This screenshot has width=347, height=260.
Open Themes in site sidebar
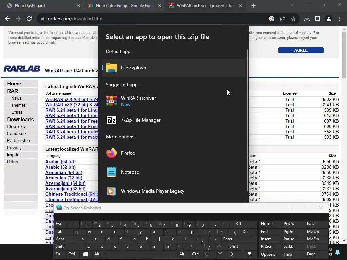[x=18, y=105]
